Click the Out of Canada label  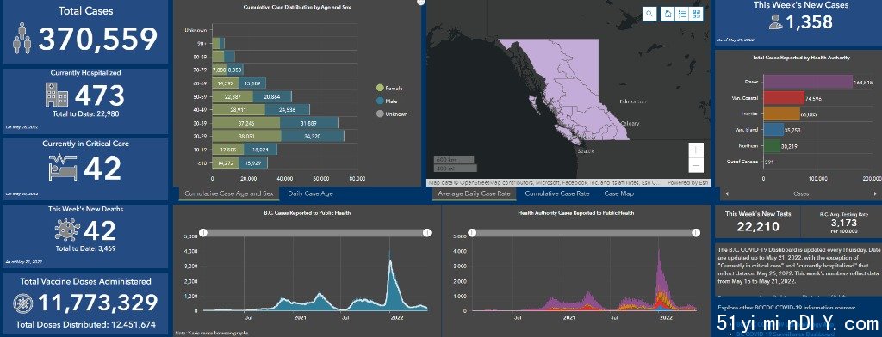pyautogui.click(x=743, y=162)
